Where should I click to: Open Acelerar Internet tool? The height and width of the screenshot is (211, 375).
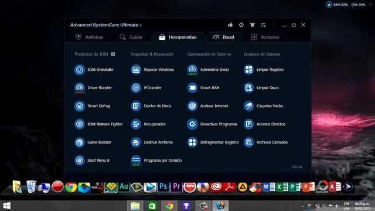[x=207, y=106]
